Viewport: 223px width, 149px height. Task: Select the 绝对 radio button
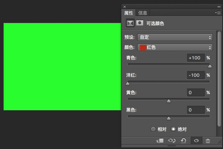click(x=173, y=129)
